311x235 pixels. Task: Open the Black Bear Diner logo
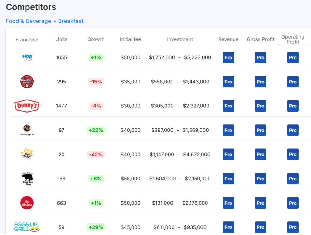coord(27,179)
